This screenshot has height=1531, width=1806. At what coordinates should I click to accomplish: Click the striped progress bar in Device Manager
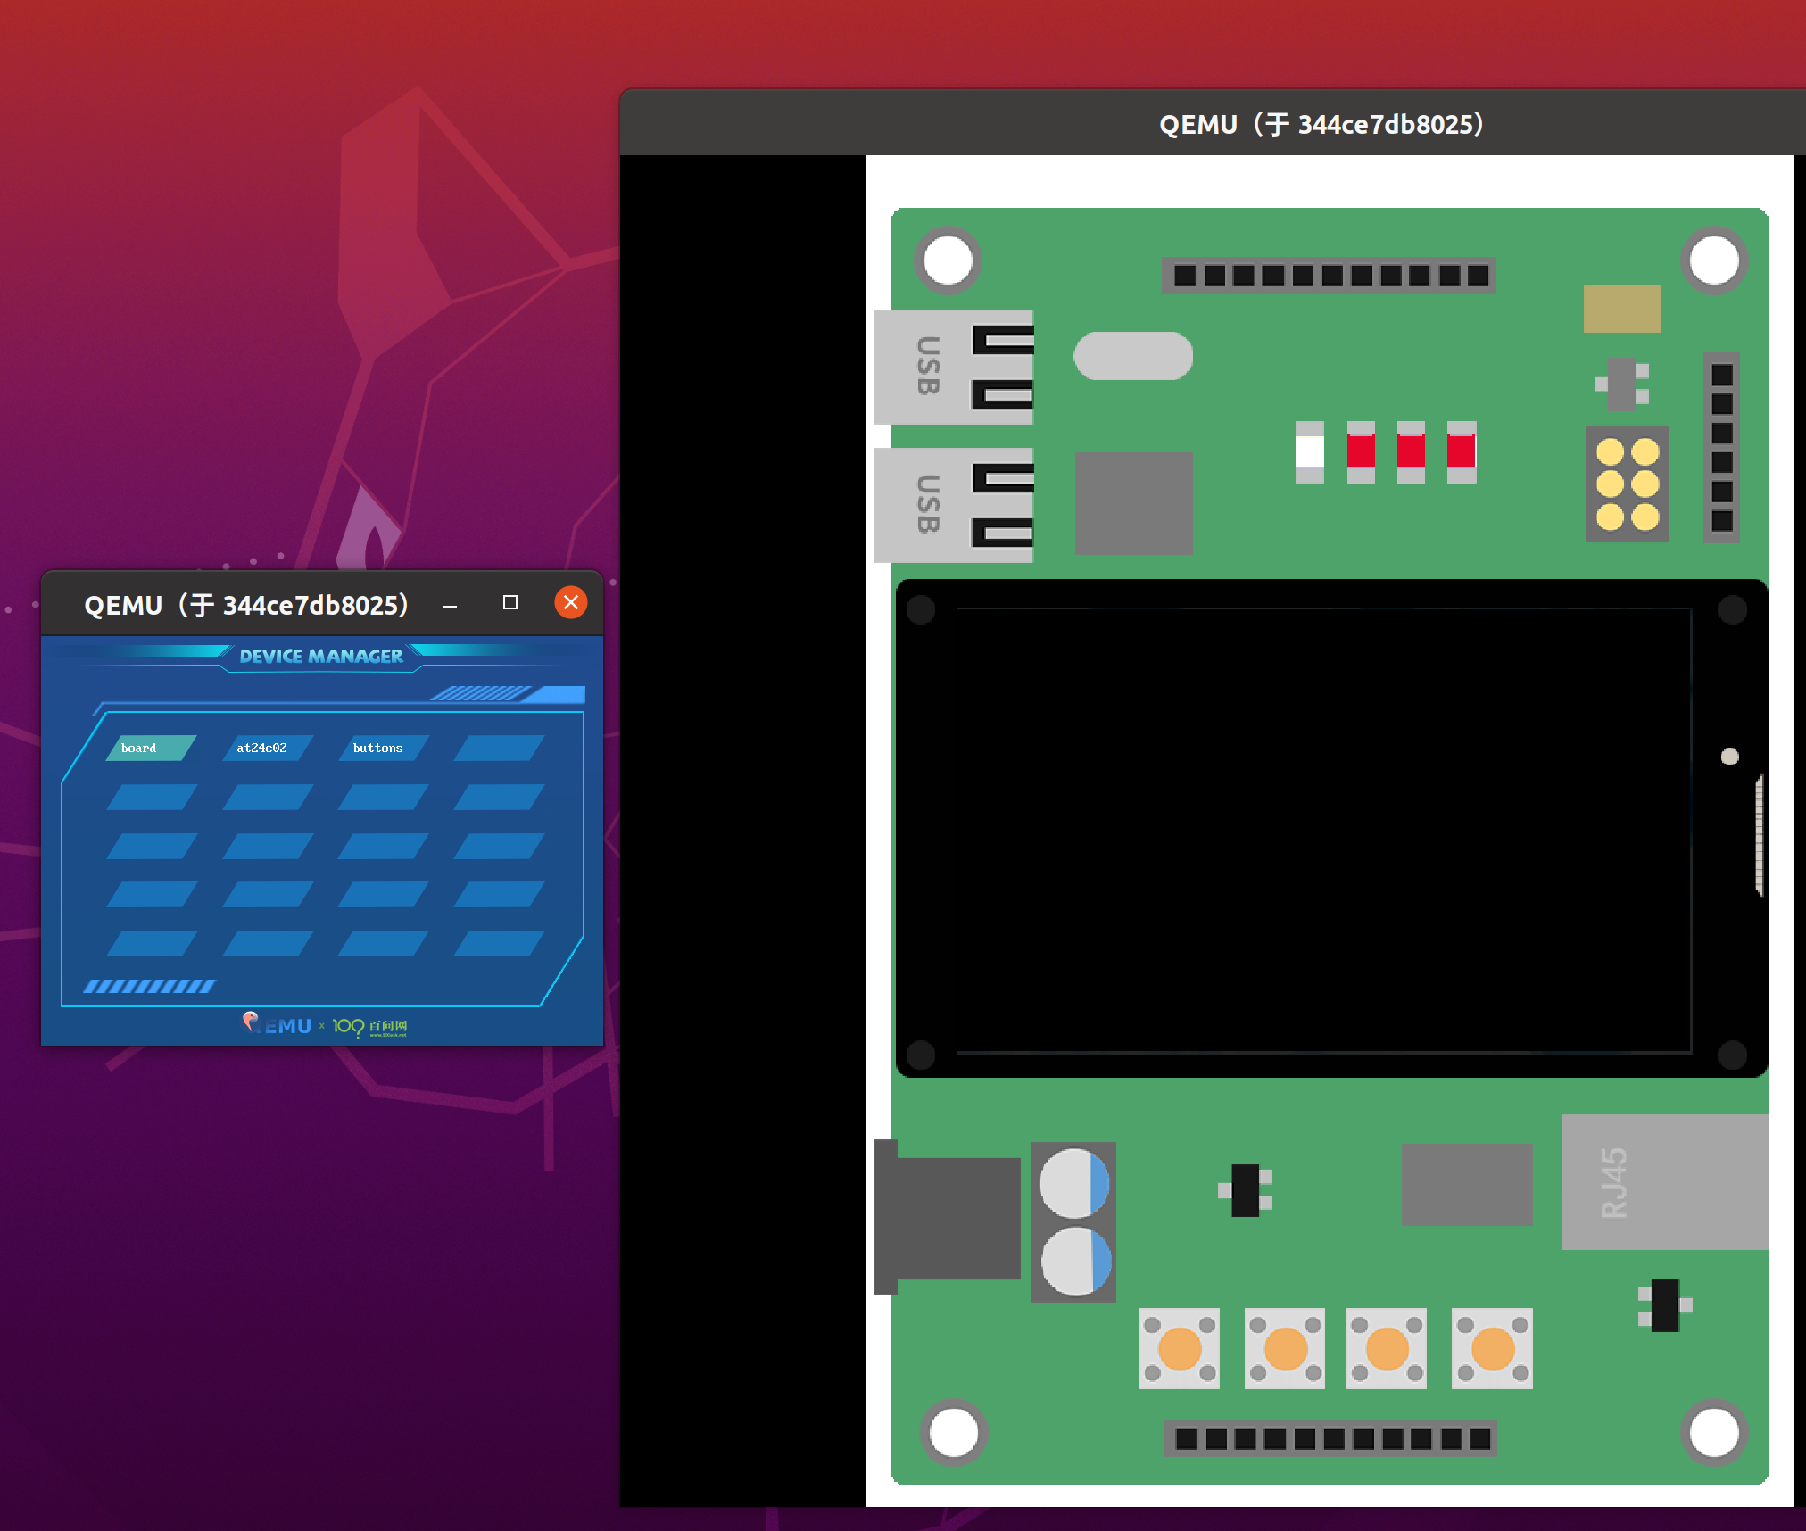point(150,986)
